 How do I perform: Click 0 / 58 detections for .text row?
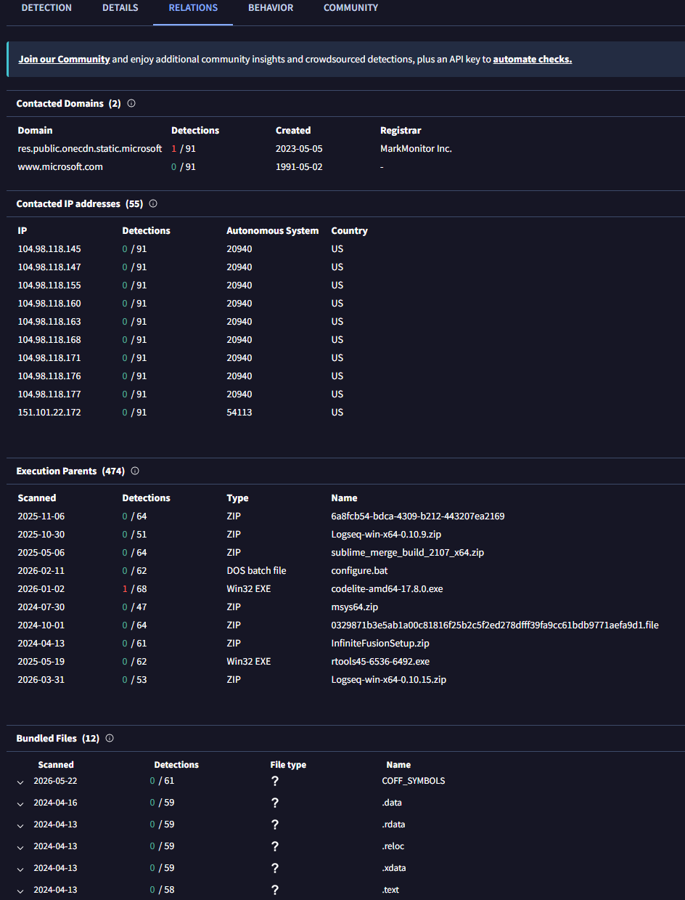162,890
